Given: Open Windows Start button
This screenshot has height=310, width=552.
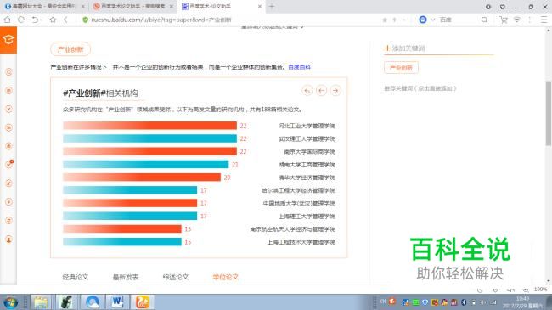Looking at the screenshot, I should [x=11, y=302].
